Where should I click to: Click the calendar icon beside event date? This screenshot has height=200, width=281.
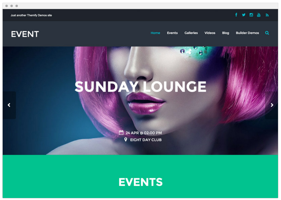click(x=121, y=133)
